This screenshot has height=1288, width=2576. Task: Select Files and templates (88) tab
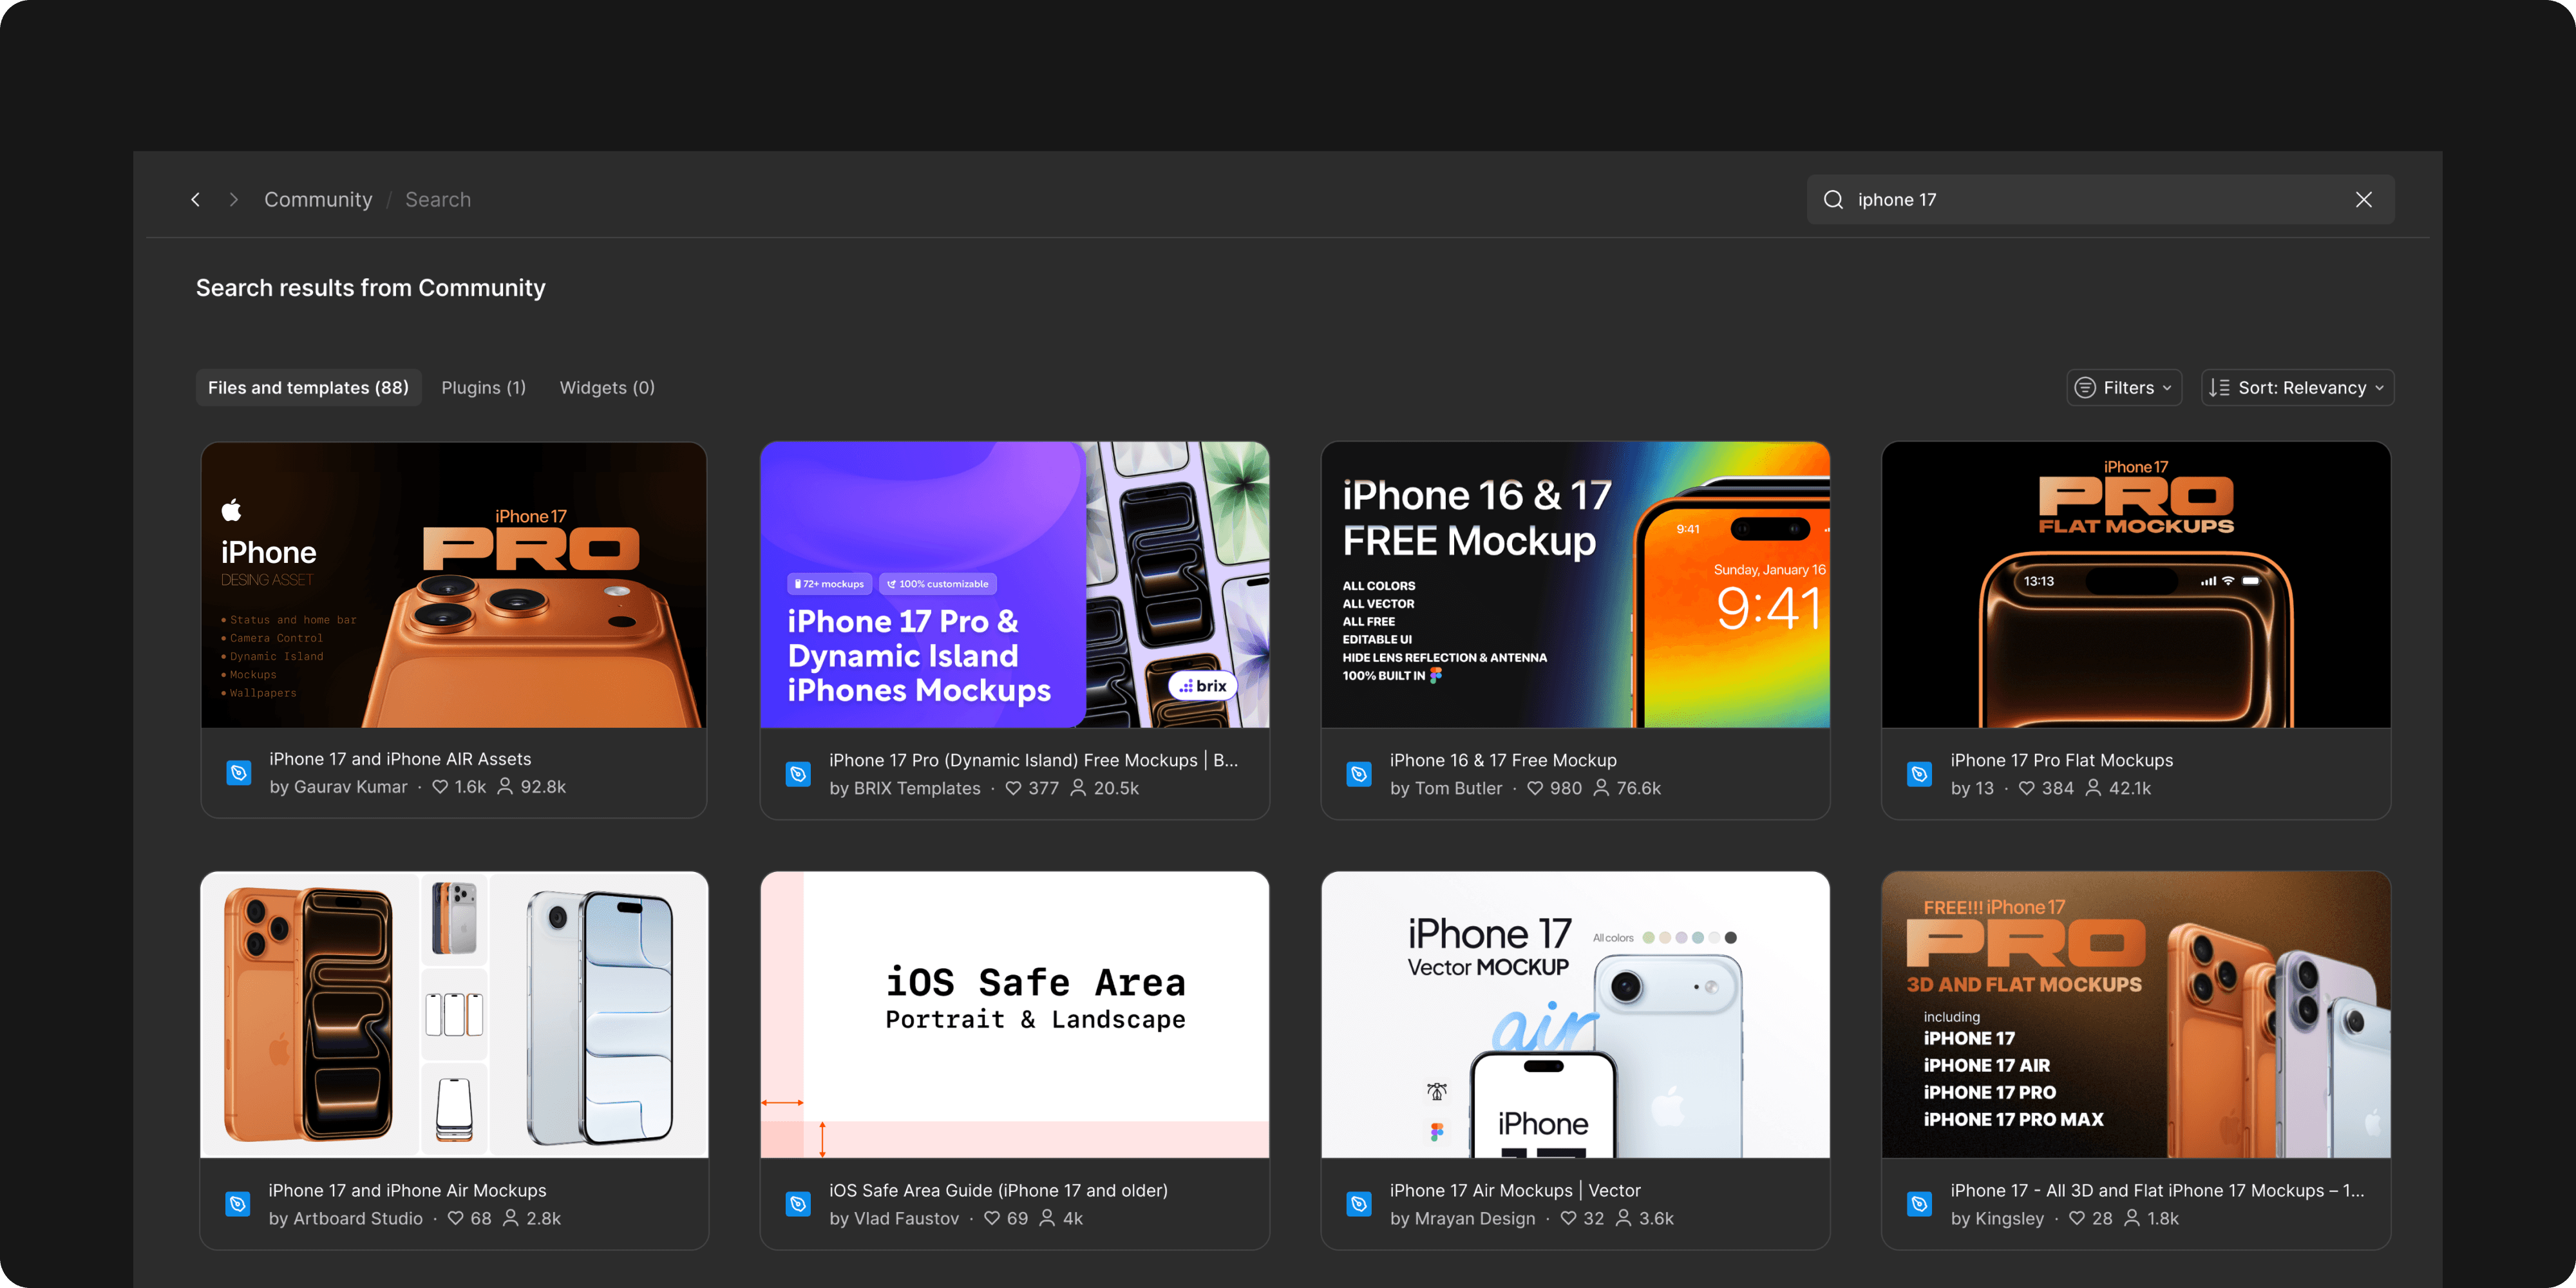click(x=308, y=388)
